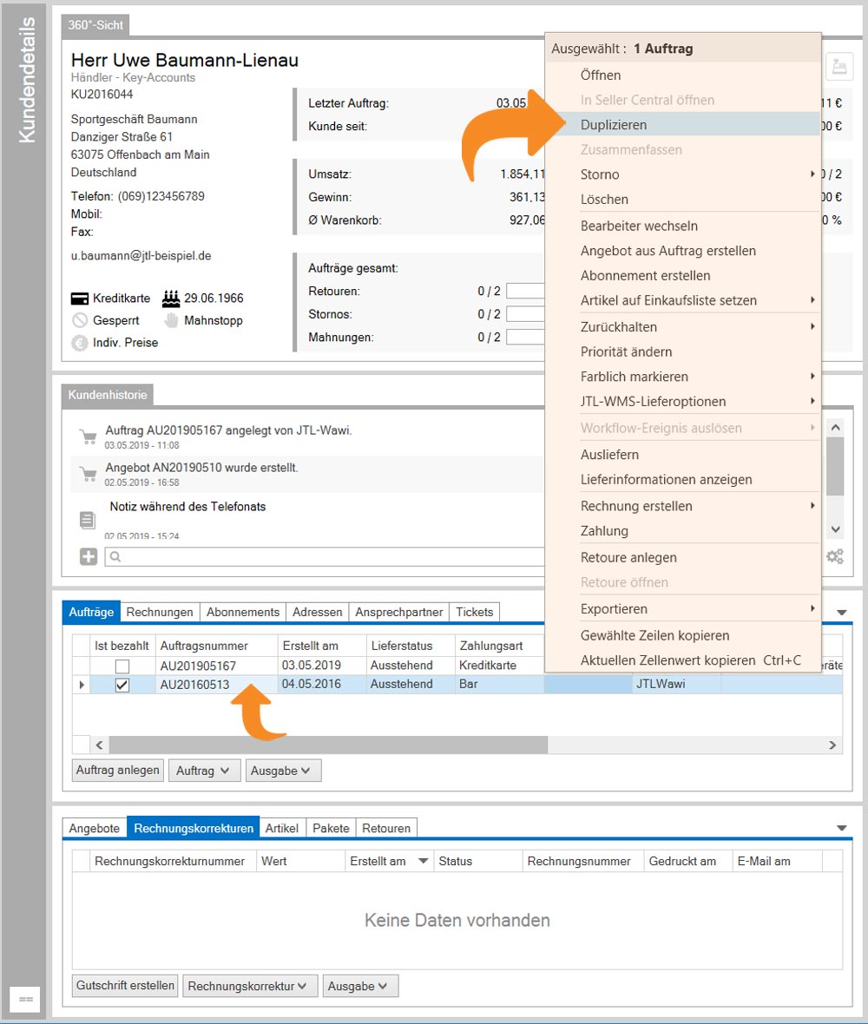Click the Gesperrt blocked status icon

(x=80, y=320)
